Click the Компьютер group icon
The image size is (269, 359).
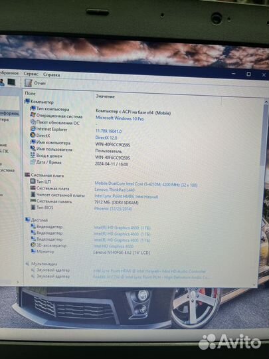(x=27, y=101)
